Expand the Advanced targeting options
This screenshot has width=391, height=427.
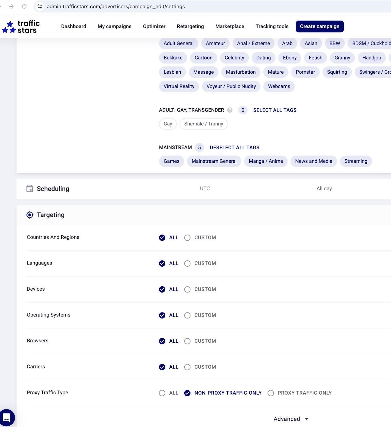(x=291, y=419)
